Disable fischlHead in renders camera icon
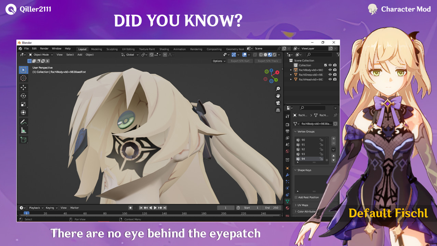The image size is (437, 246). 335,79
